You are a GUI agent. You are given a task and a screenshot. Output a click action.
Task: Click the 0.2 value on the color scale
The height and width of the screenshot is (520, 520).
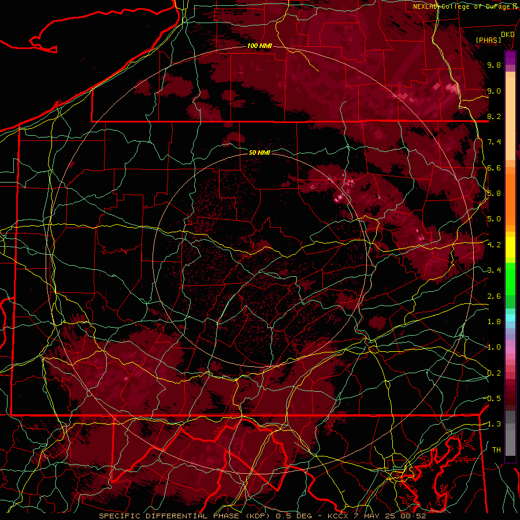(494, 373)
